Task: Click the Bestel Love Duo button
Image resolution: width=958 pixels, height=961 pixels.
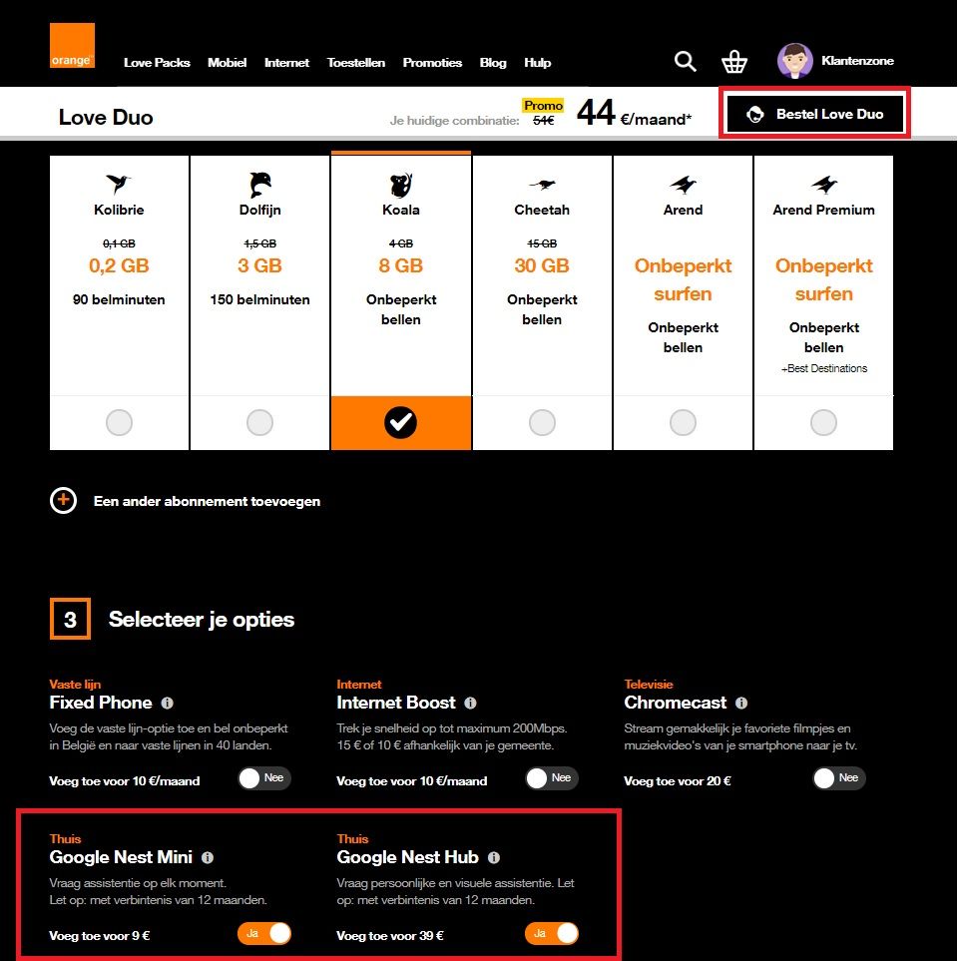Action: pos(815,114)
